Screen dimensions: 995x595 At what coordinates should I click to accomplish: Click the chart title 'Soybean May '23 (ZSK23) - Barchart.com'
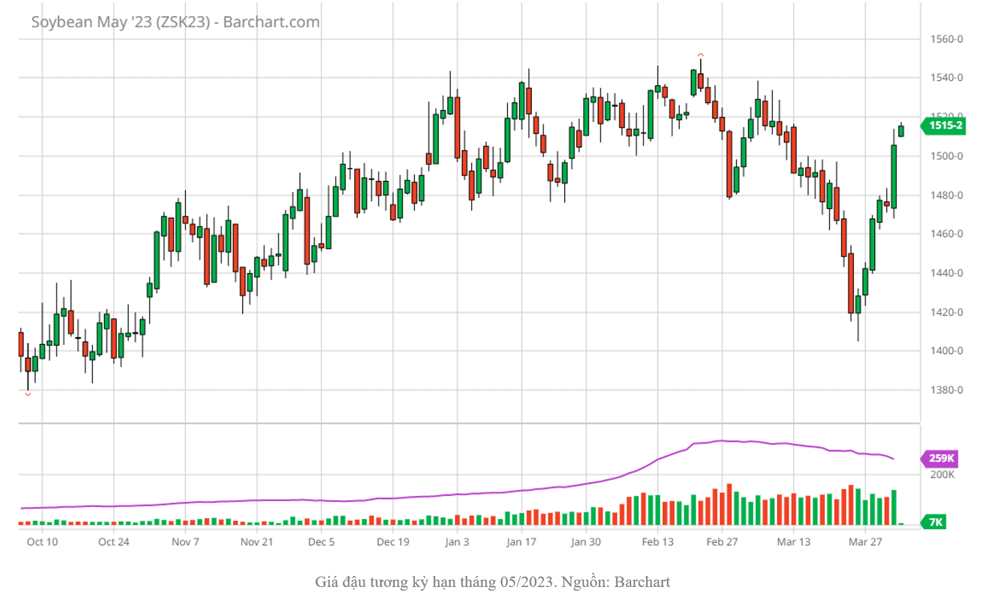point(175,22)
